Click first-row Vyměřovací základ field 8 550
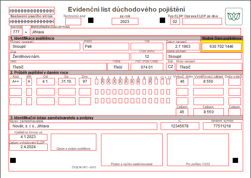The height and width of the screenshot is (178, 251). click(208, 82)
